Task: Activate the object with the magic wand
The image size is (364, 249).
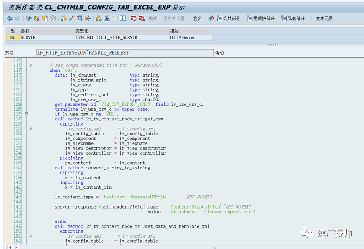Action: coord(71,19)
